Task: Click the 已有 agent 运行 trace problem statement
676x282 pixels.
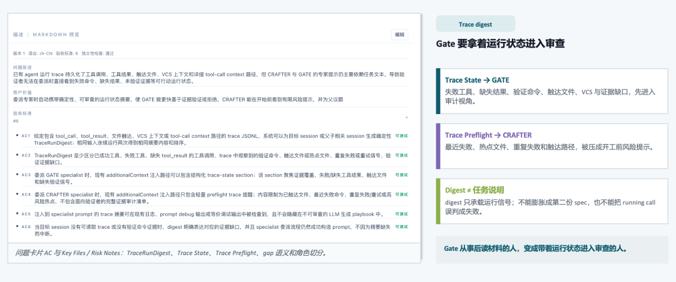Action: click(x=208, y=78)
